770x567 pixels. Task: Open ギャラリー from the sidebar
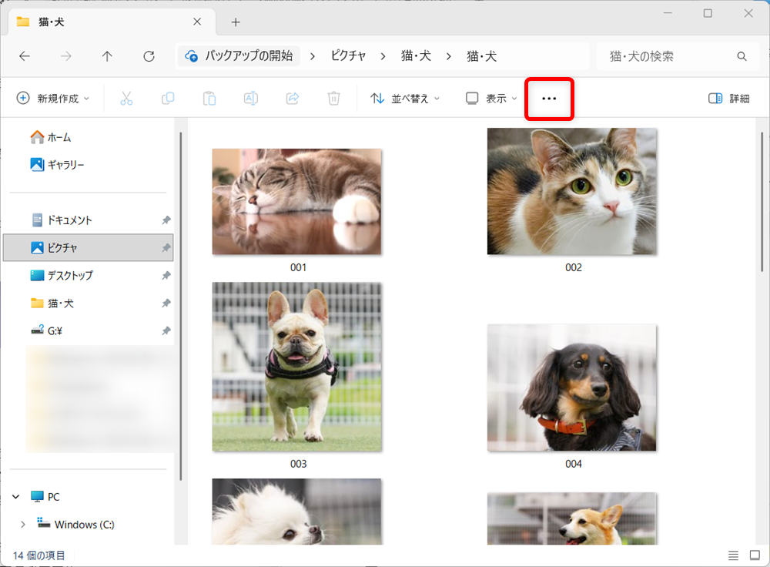coord(66,164)
